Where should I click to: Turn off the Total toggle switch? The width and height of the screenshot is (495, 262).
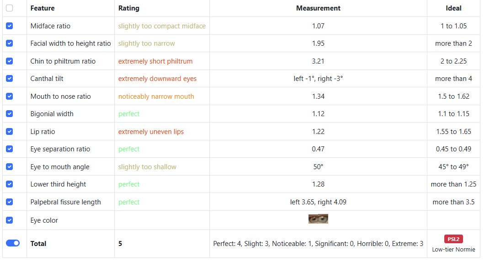coord(13,243)
